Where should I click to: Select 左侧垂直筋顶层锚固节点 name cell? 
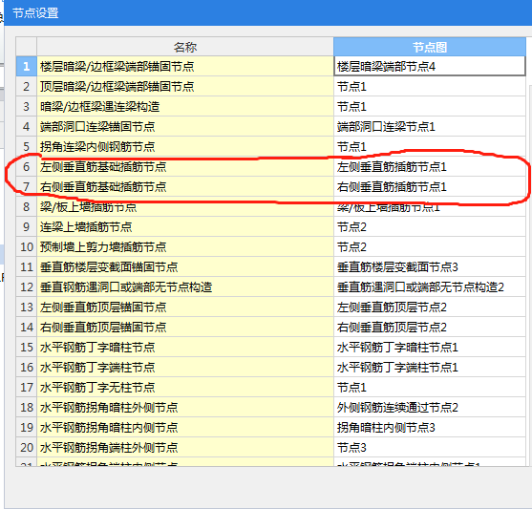tap(185, 307)
